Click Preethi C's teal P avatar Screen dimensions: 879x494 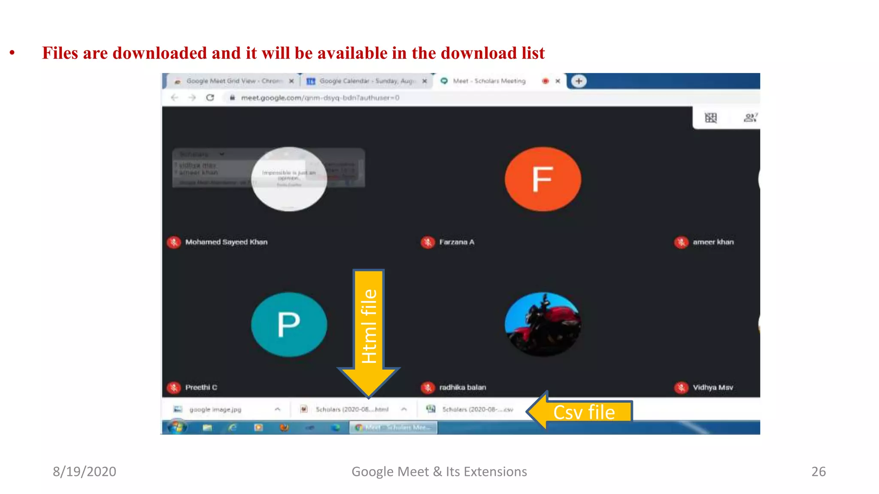pyautogui.click(x=289, y=325)
